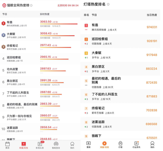163x151 pixels.
Task: Tap orange rank 2 square for 巡回检察组
Action: tap(86, 39)
